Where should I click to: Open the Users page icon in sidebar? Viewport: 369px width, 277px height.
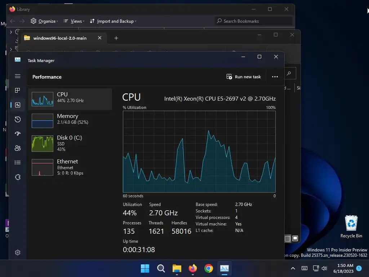pyautogui.click(x=18, y=148)
